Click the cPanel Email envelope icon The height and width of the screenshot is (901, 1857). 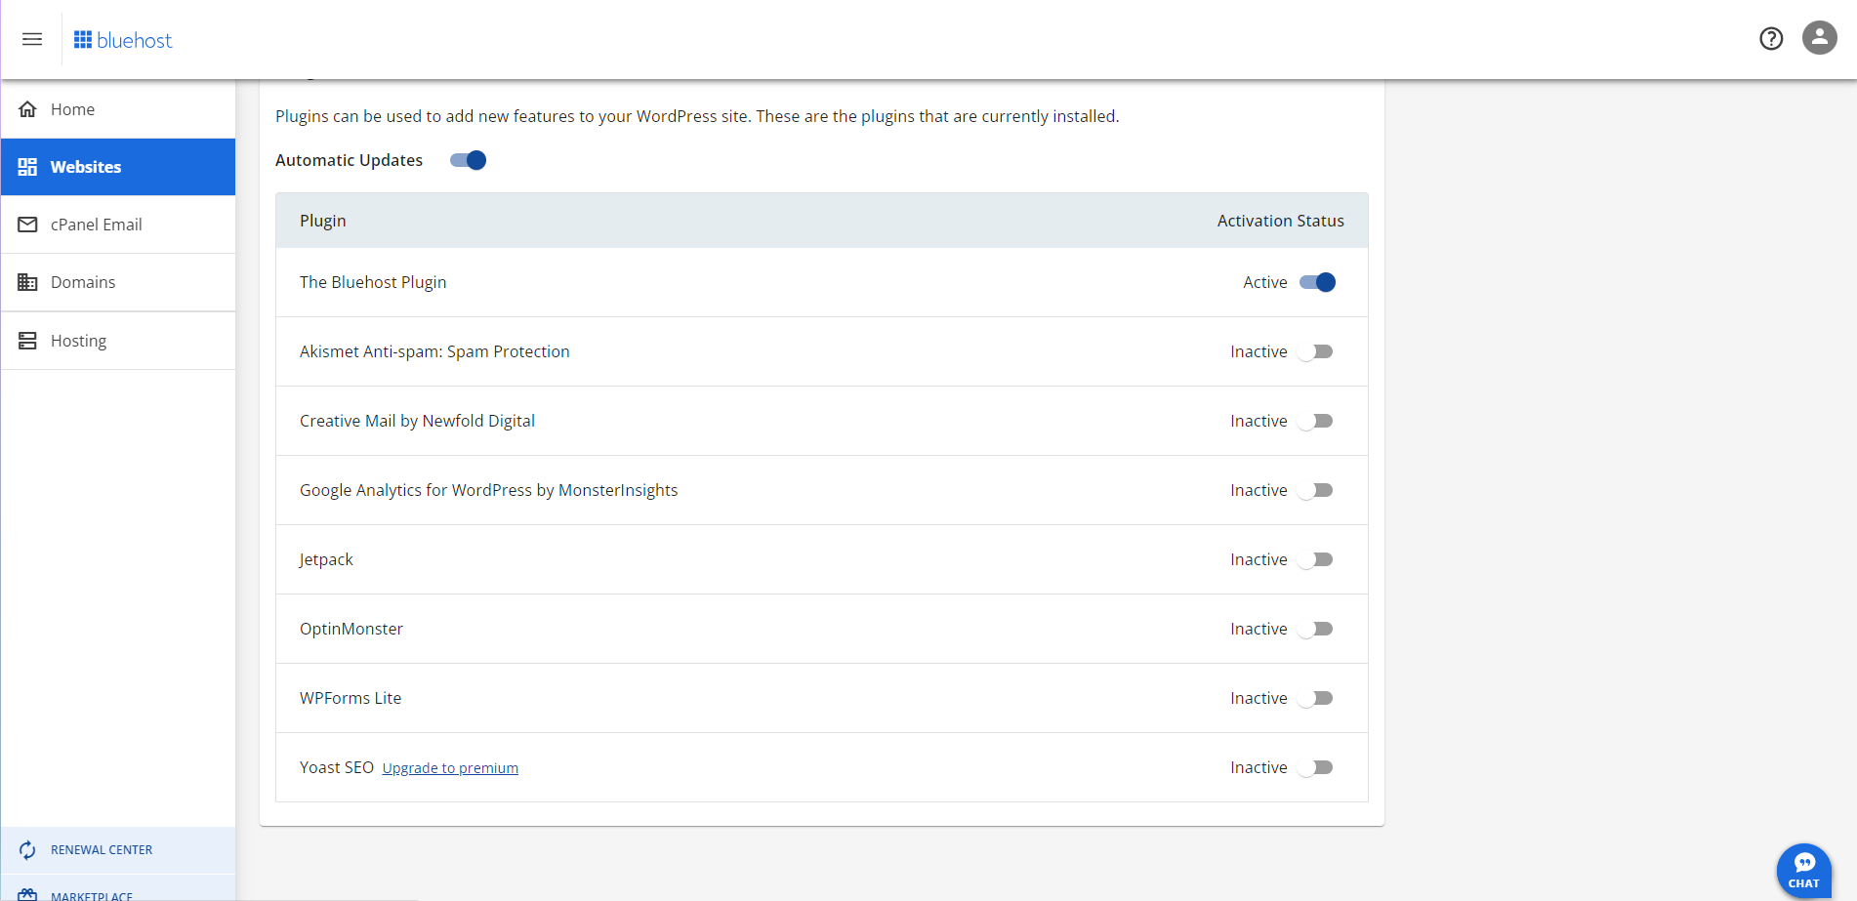click(27, 225)
